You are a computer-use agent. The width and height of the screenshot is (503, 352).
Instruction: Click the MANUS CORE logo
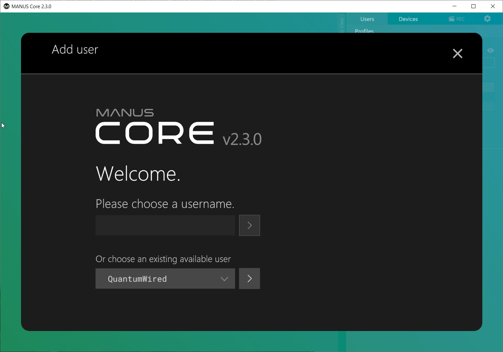pyautogui.click(x=154, y=127)
